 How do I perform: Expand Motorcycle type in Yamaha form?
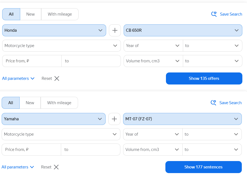click(x=61, y=134)
